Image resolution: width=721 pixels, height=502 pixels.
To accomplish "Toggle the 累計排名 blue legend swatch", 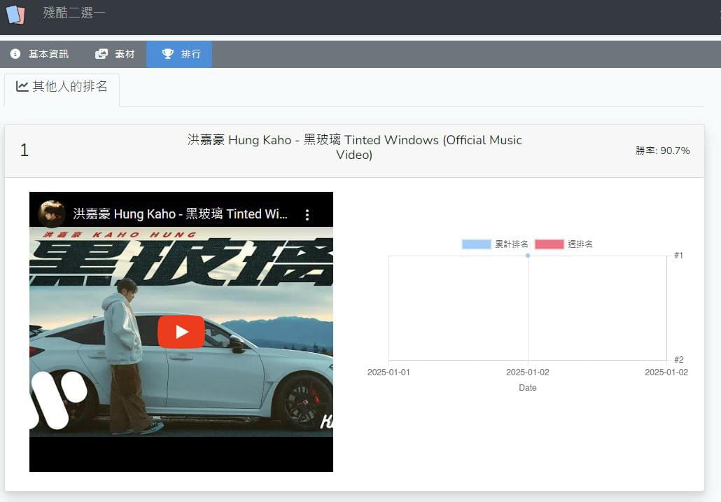I will pos(477,244).
